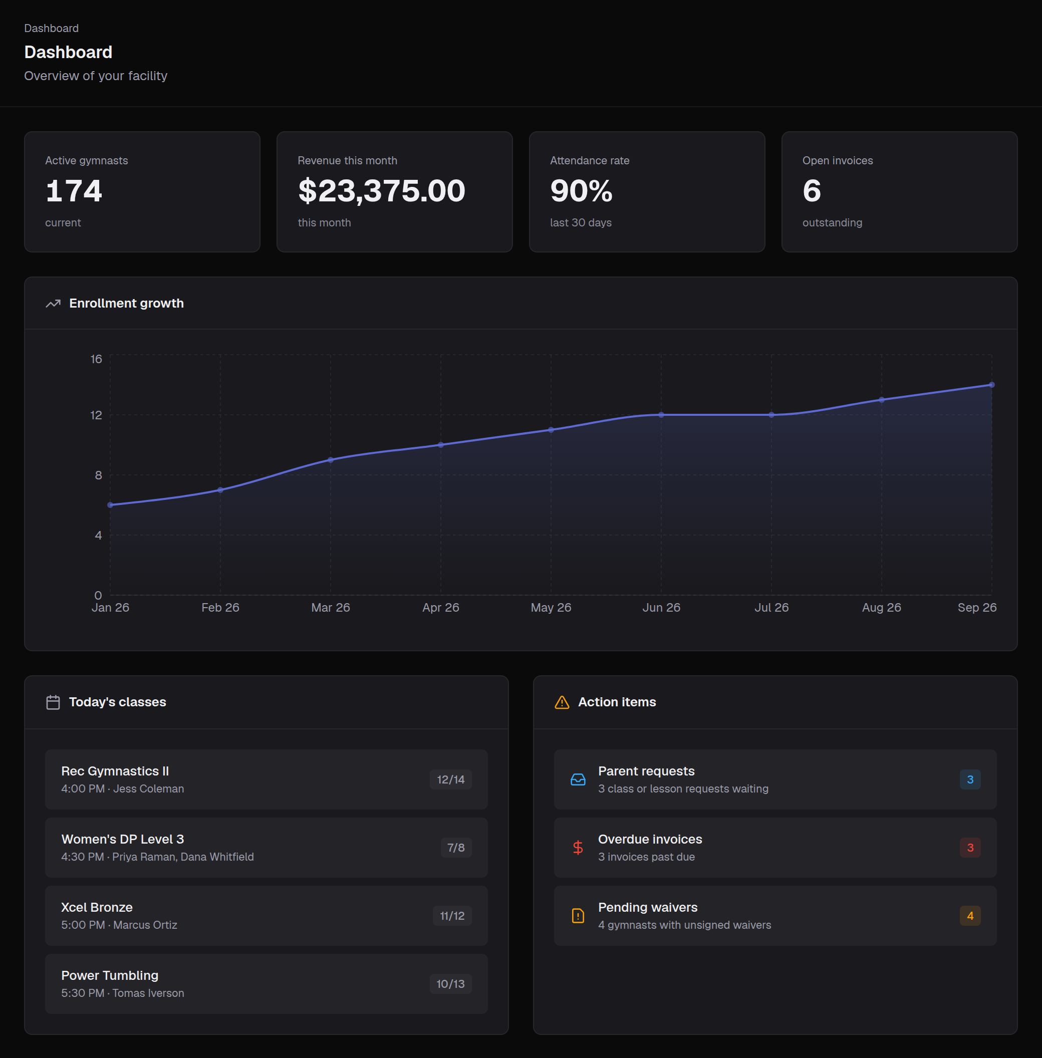The height and width of the screenshot is (1058, 1042).
Task: Open the Dashboard breadcrumb link
Action: 52,29
